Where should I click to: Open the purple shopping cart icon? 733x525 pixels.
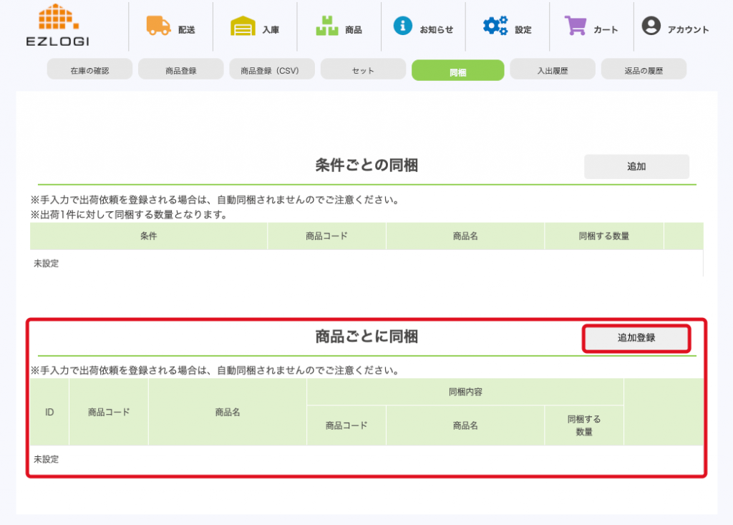[x=576, y=26]
